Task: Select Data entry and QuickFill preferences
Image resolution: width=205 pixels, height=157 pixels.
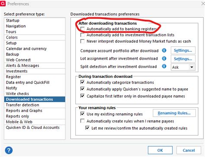Action: [35, 82]
